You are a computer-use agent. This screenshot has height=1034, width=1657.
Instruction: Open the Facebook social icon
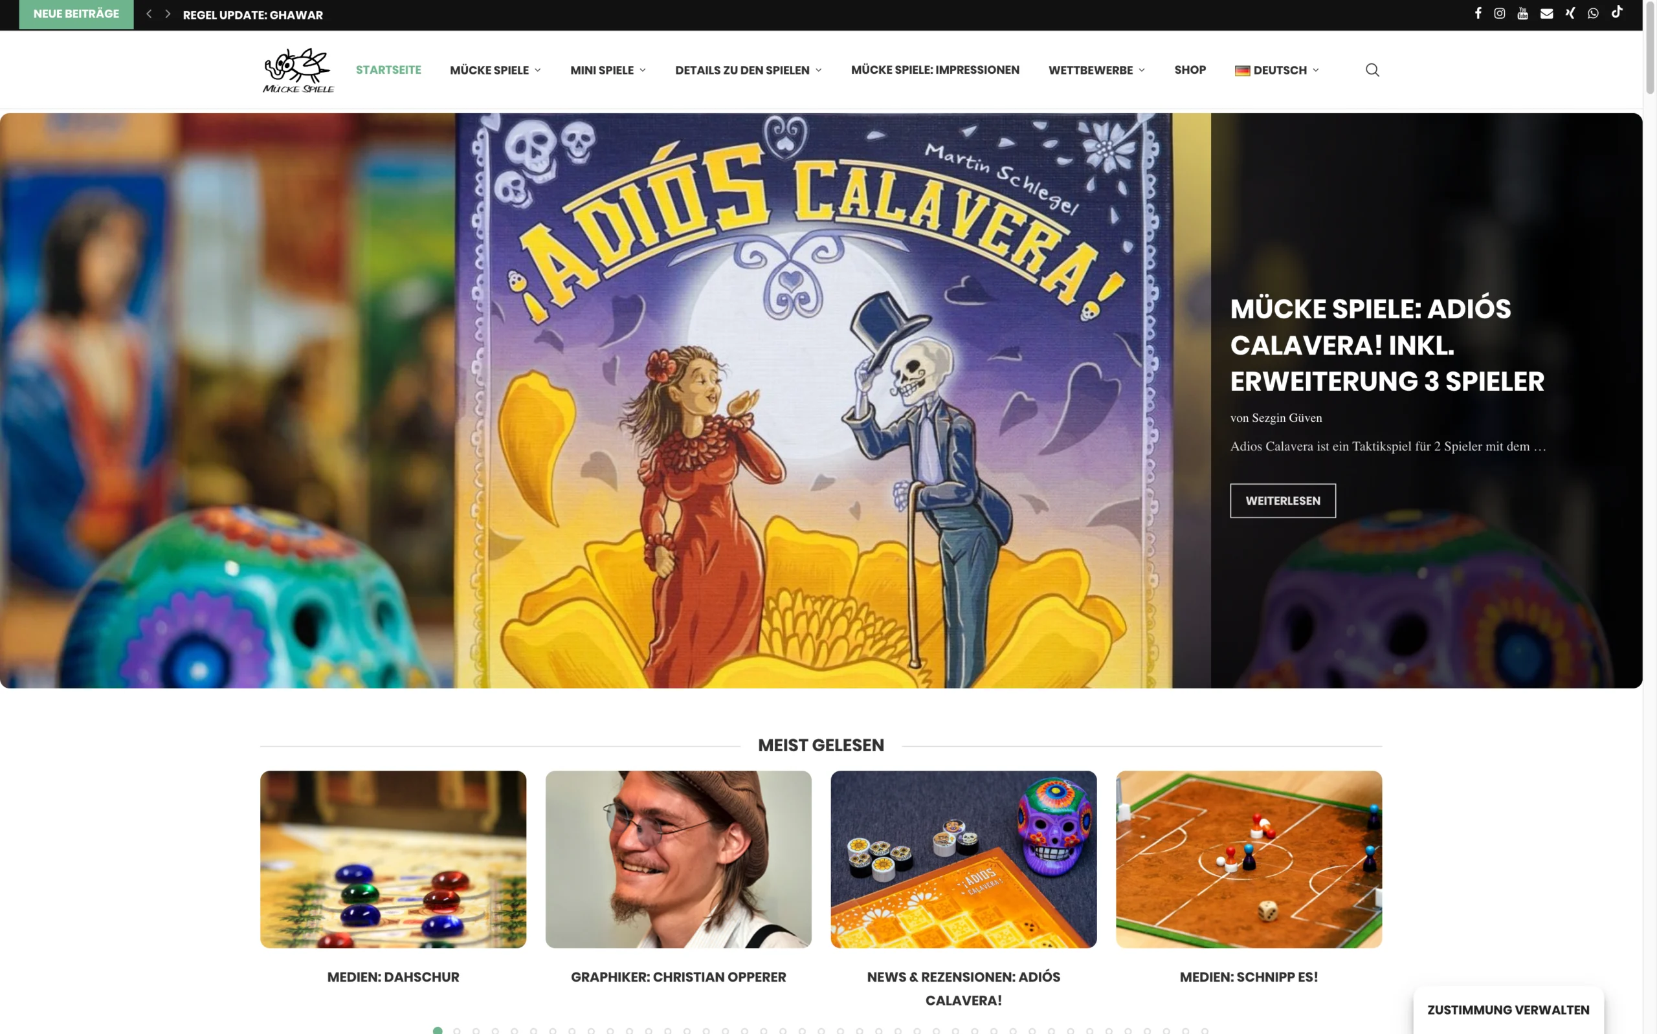1478,14
